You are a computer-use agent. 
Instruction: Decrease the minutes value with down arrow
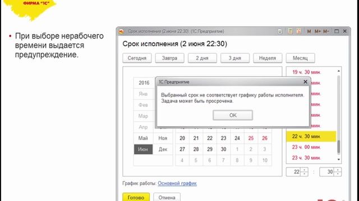(338, 174)
